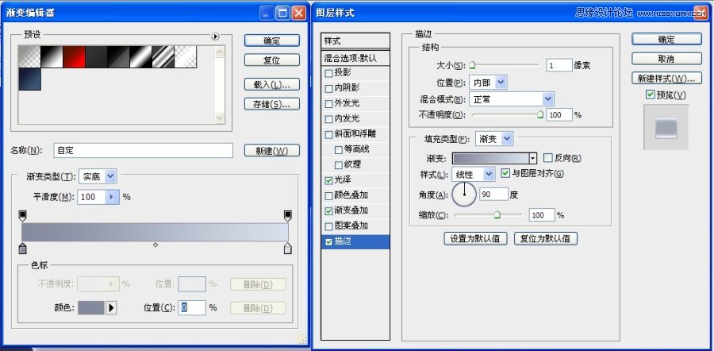Click 载入(L)... button
The image size is (714, 351).
coord(272,84)
